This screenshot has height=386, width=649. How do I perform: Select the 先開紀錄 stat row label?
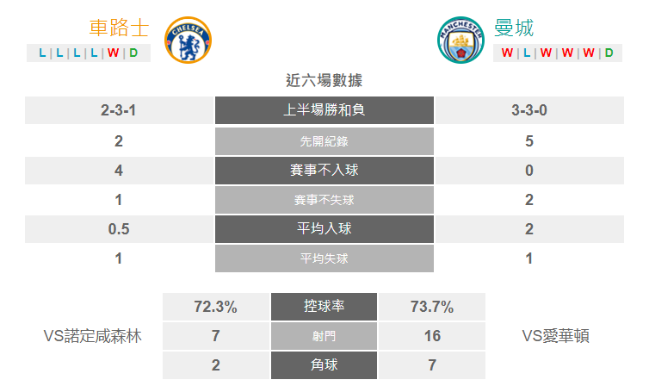(x=324, y=141)
